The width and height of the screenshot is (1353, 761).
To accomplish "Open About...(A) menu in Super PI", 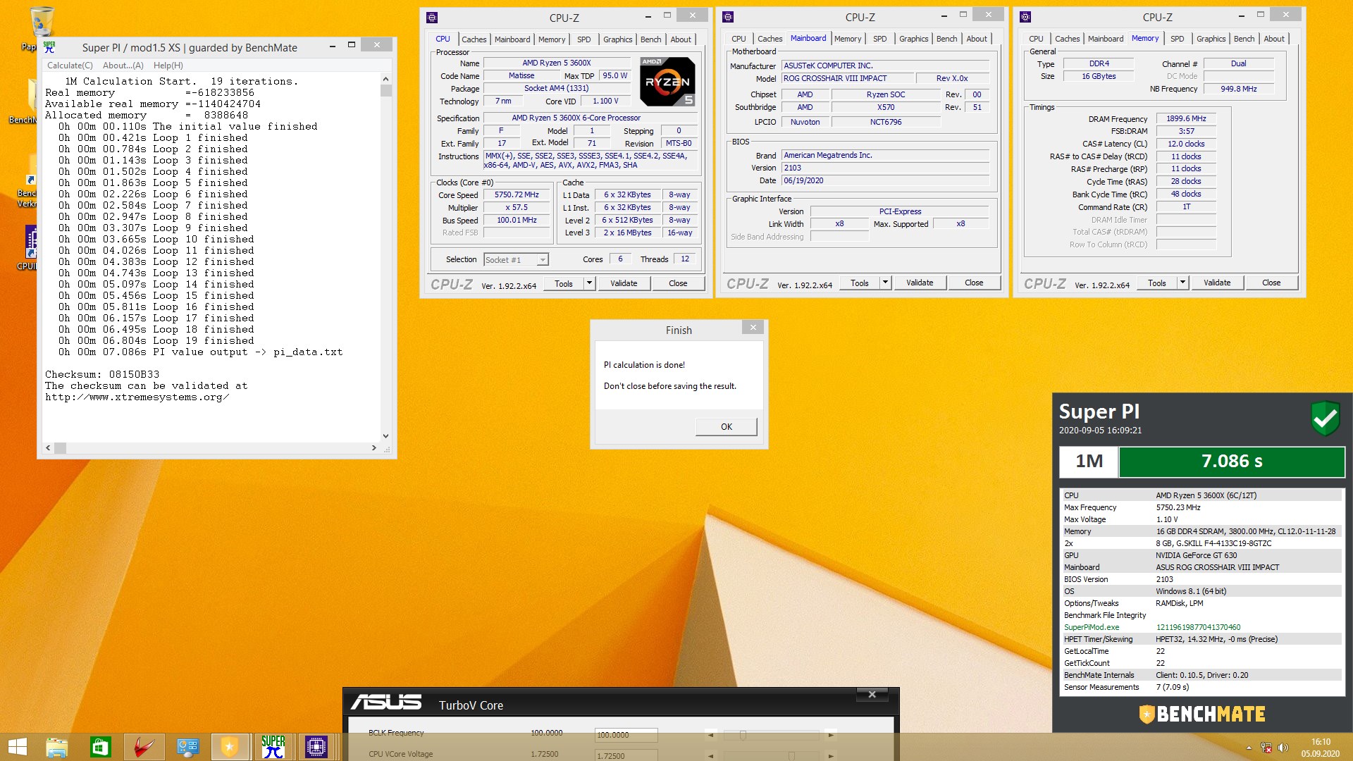I will tap(123, 66).
